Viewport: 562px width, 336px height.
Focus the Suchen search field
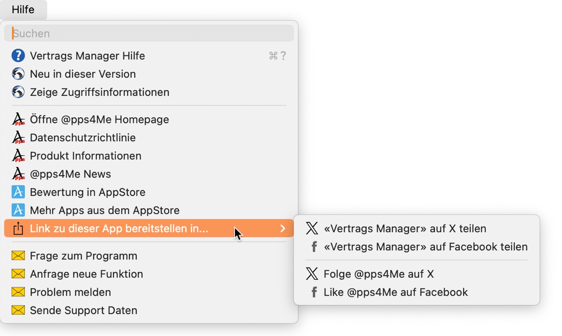tap(149, 33)
